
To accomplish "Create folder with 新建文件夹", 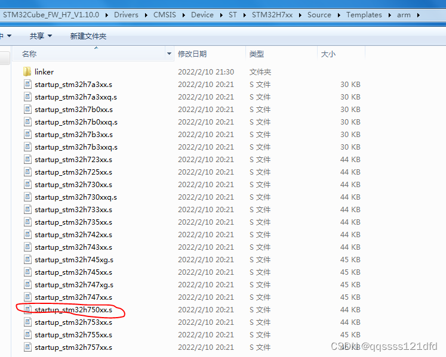I will [x=88, y=36].
